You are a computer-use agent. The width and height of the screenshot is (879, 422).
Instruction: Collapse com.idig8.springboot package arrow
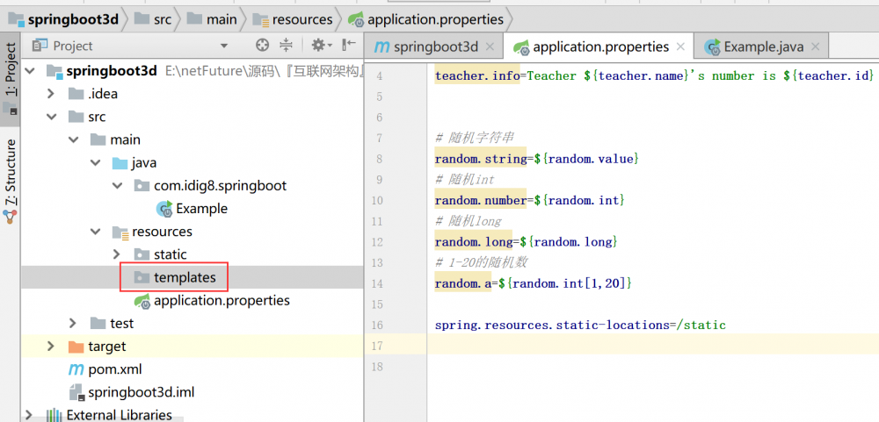[x=117, y=185]
